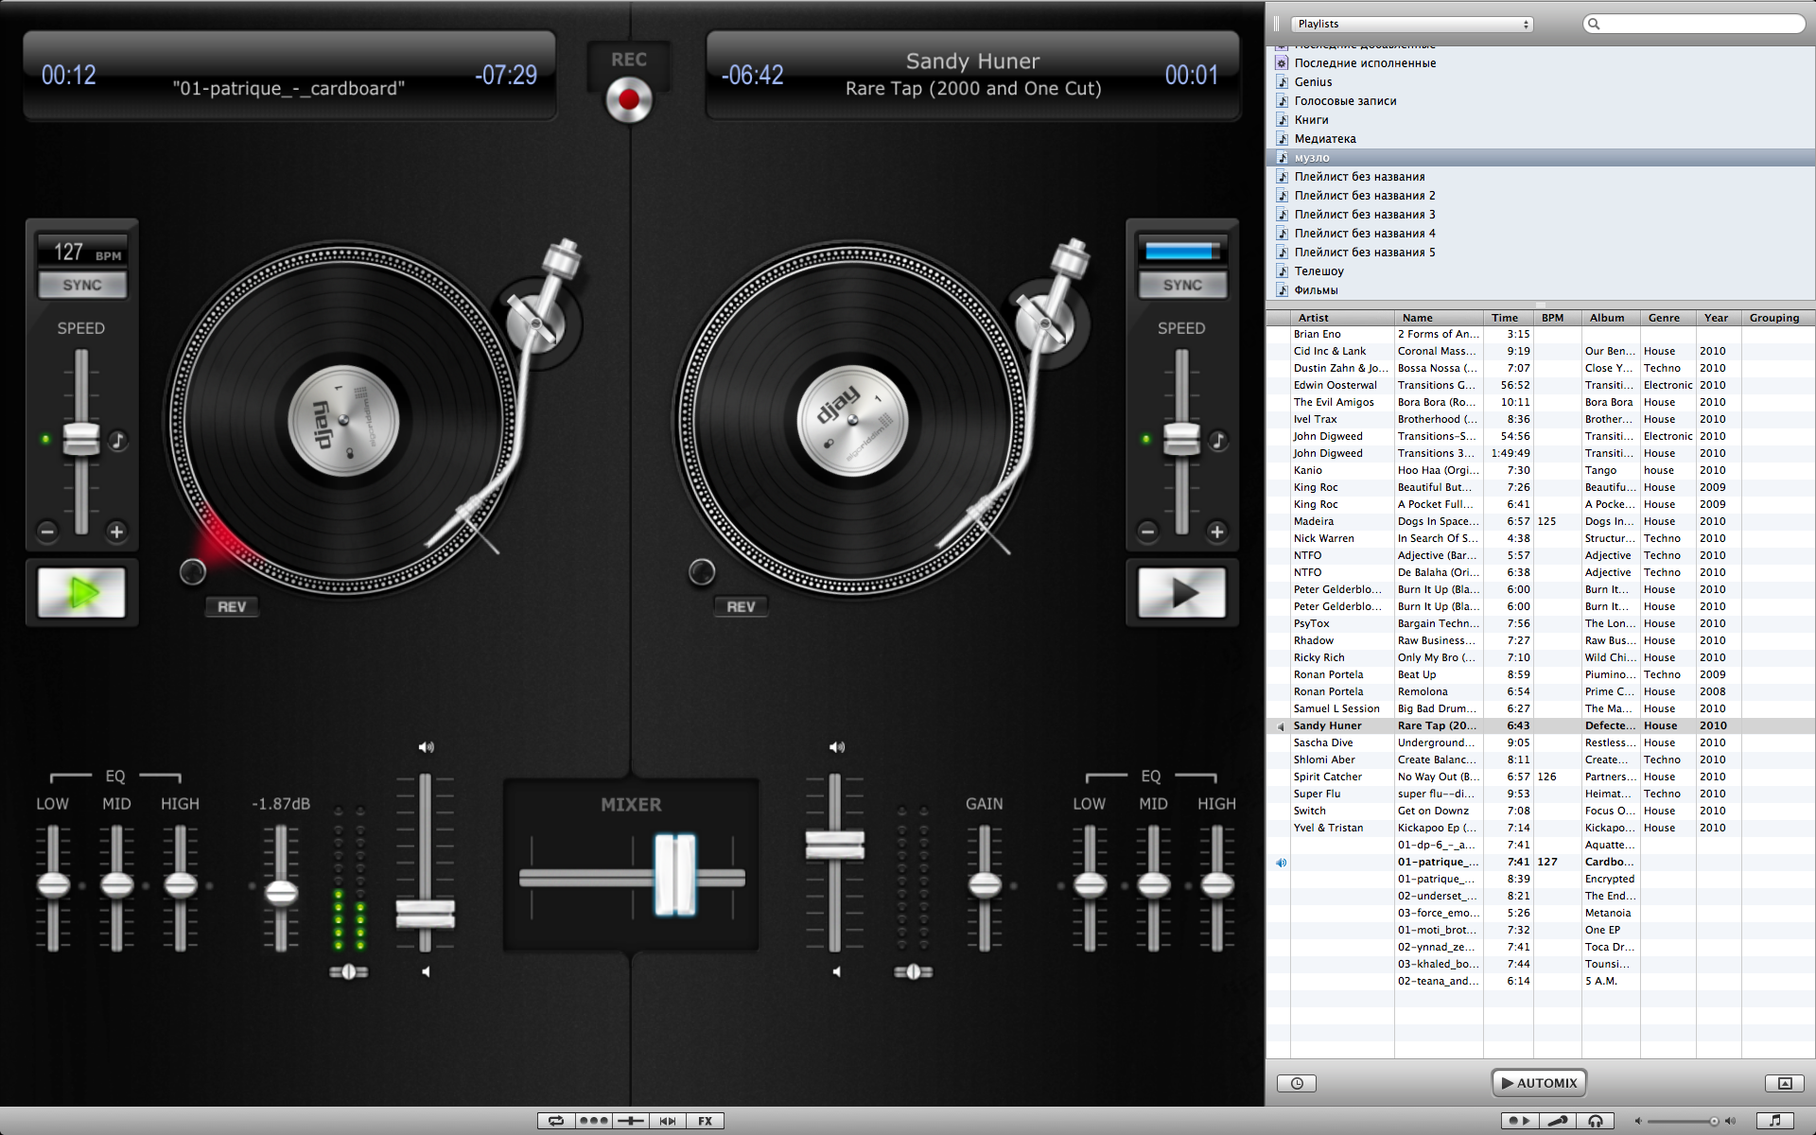Click the left channel pan knob
This screenshot has height=1135, width=1816.
pos(348,971)
